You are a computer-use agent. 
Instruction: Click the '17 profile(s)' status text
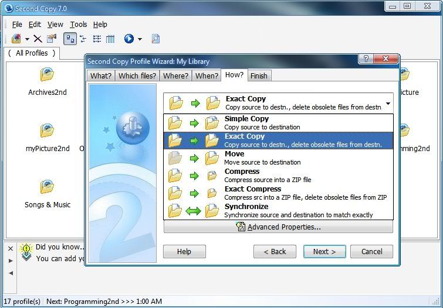click(x=22, y=302)
